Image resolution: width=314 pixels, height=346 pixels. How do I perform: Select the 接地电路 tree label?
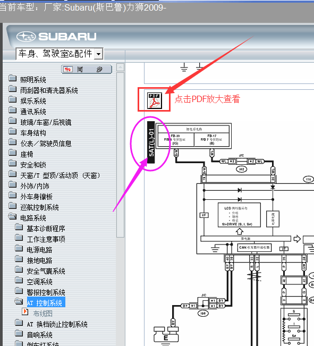click(x=39, y=260)
